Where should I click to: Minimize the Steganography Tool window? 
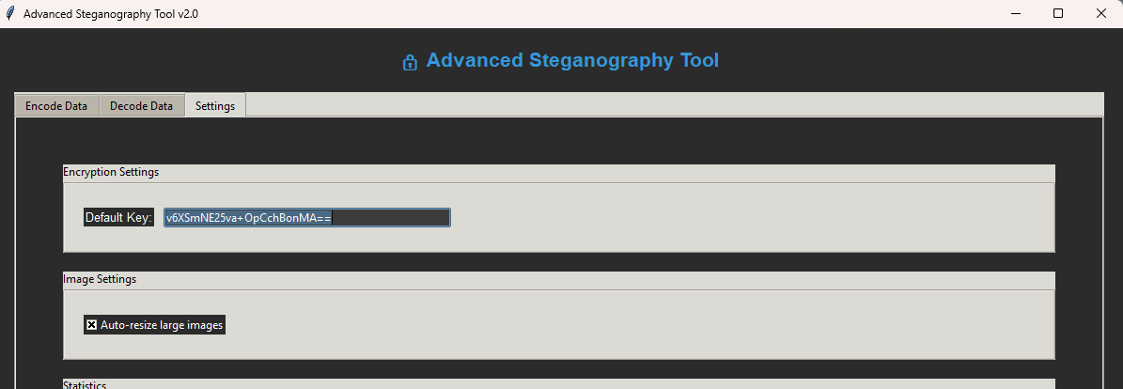[1015, 14]
